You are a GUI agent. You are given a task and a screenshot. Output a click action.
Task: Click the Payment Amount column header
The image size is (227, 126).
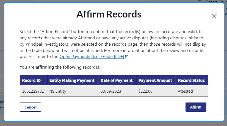coord(155,80)
